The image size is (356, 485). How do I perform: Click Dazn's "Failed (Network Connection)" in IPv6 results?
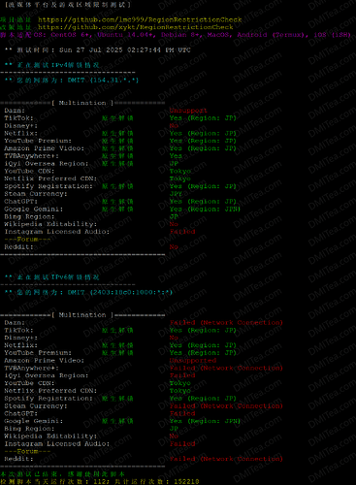click(x=226, y=323)
